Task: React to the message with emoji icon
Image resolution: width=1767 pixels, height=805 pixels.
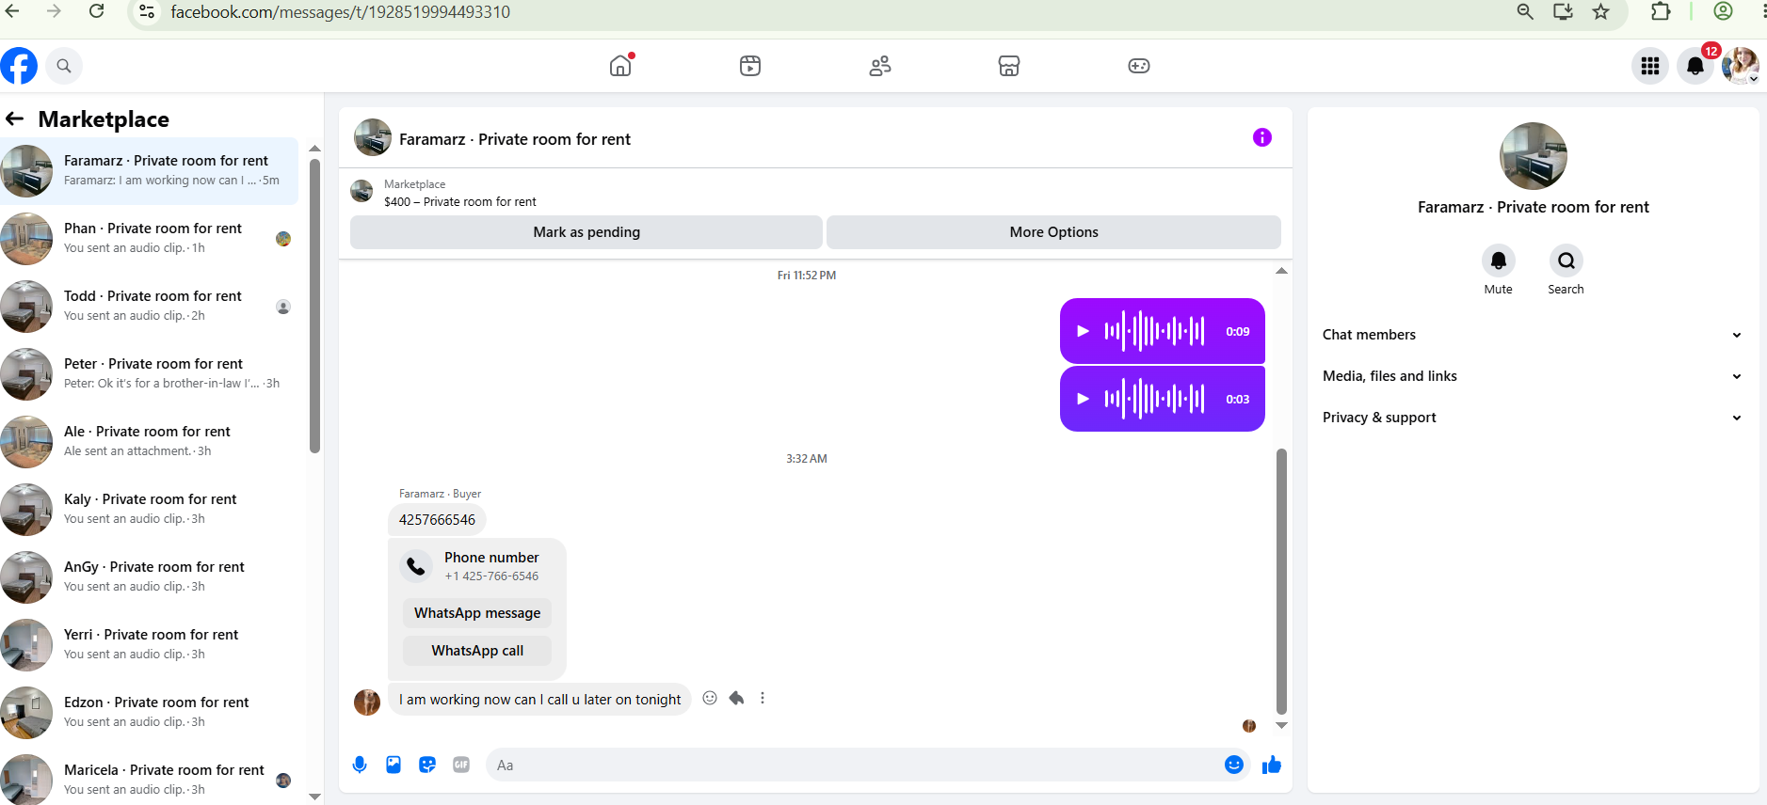Action: coord(710,698)
